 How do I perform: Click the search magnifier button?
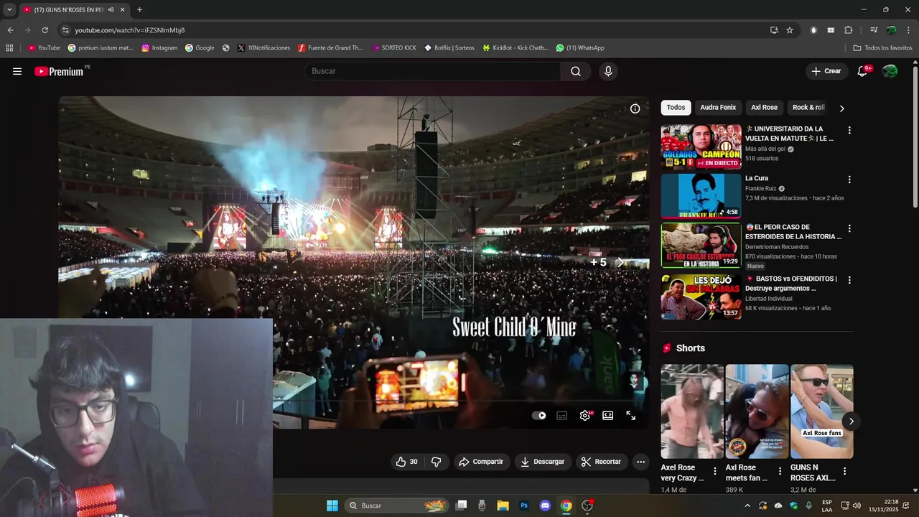point(576,71)
